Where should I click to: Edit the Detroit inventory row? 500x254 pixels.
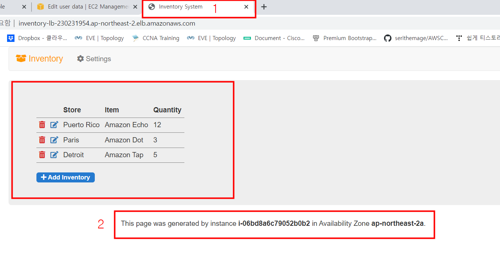point(54,155)
